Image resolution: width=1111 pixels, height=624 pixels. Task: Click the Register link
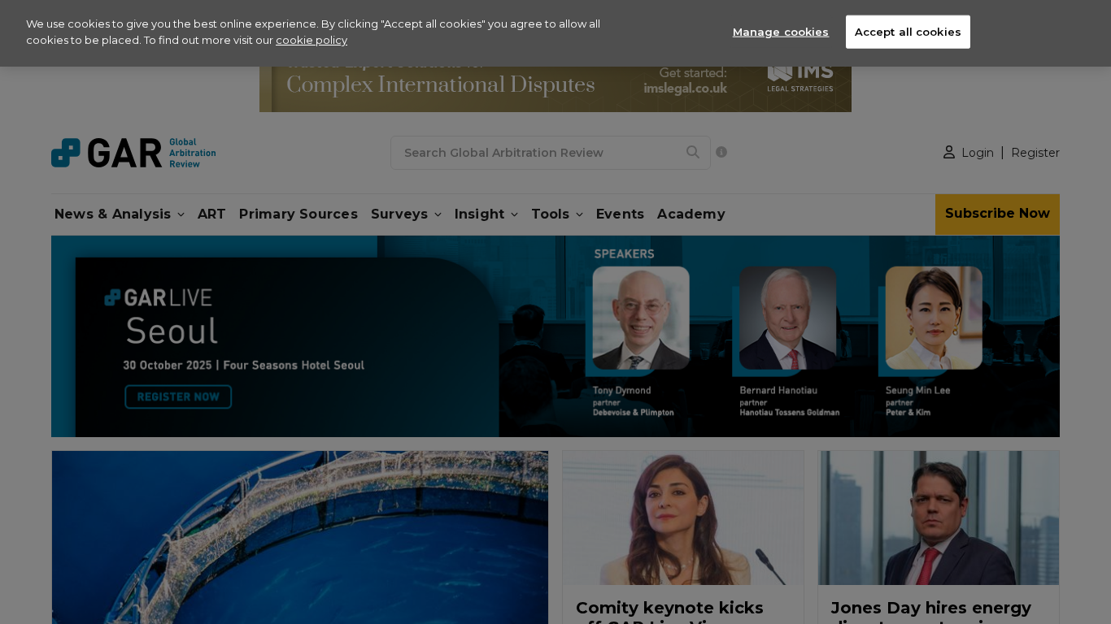point(1035,153)
